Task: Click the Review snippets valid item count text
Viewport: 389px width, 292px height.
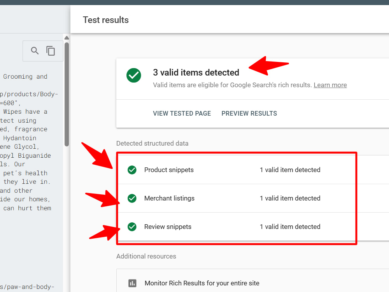Action: tap(290, 227)
